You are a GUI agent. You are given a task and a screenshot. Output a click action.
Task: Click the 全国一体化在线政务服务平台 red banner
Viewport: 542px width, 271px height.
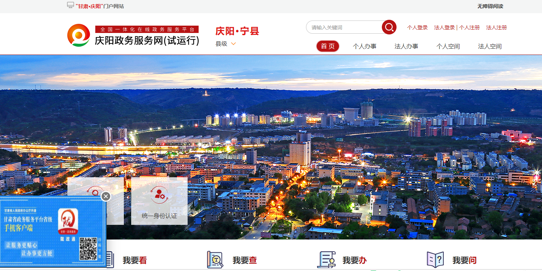point(147,29)
